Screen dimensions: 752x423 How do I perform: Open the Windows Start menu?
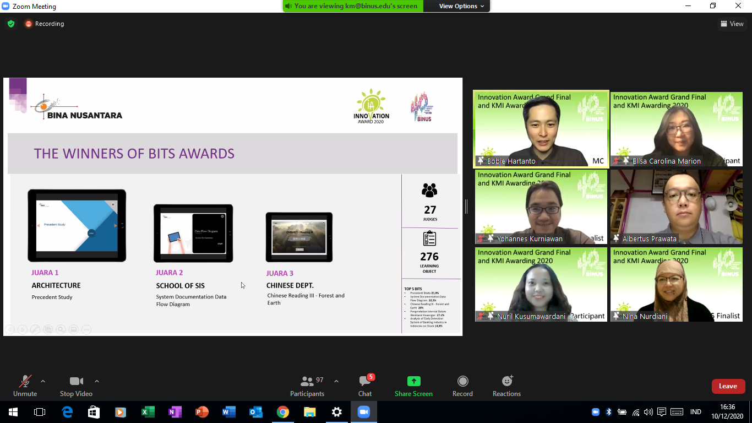[13, 412]
